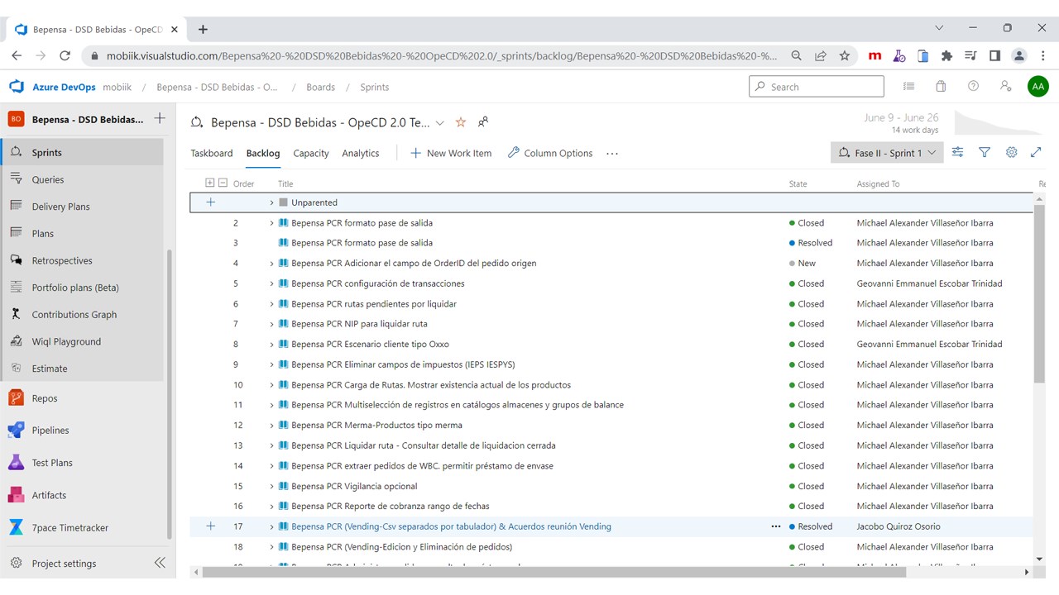Open actions menu for row 17
Screen dimensions: 1059x595
point(776,526)
